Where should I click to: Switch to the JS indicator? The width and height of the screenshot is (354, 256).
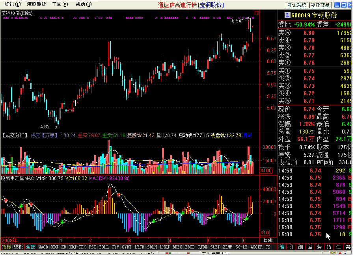point(268,247)
